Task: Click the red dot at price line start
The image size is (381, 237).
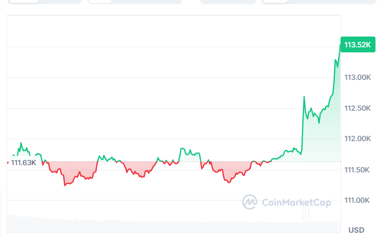Action: pos(8,162)
